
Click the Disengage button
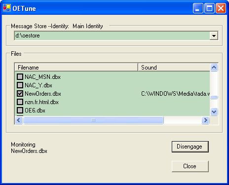pos(190,147)
